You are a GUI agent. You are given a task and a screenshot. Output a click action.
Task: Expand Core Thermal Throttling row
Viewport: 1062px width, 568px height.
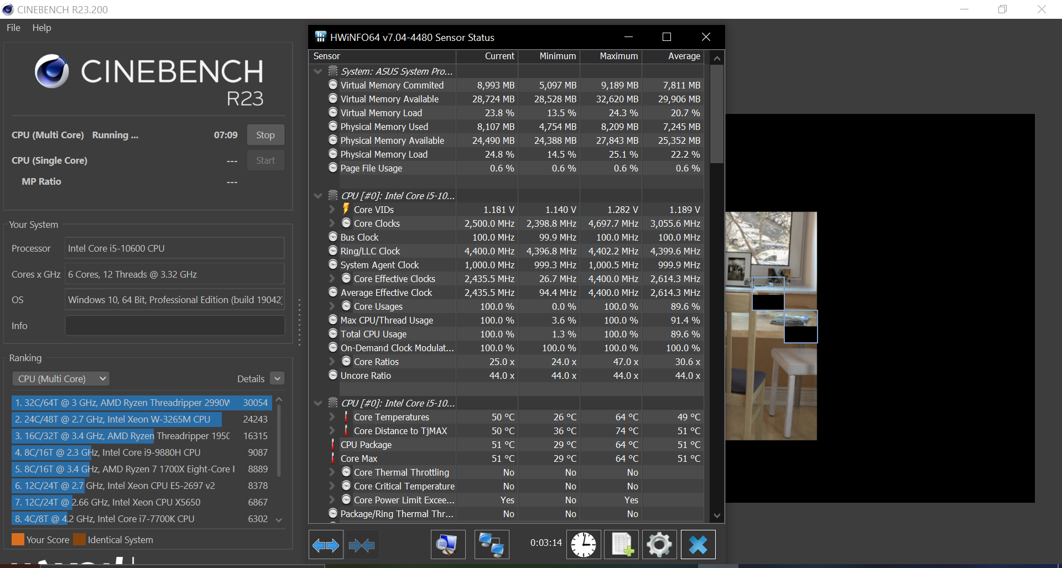click(332, 472)
